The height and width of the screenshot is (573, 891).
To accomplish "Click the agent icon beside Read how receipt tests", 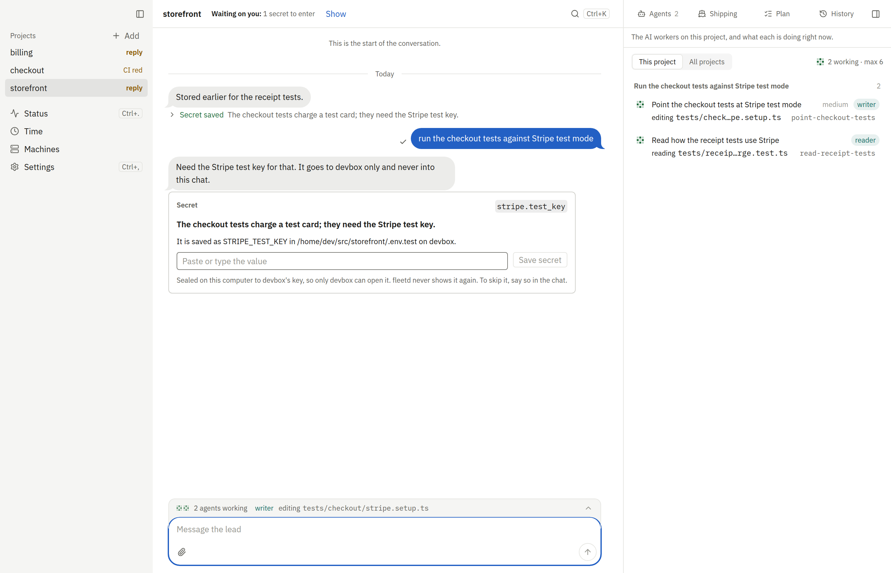I will [x=640, y=140].
